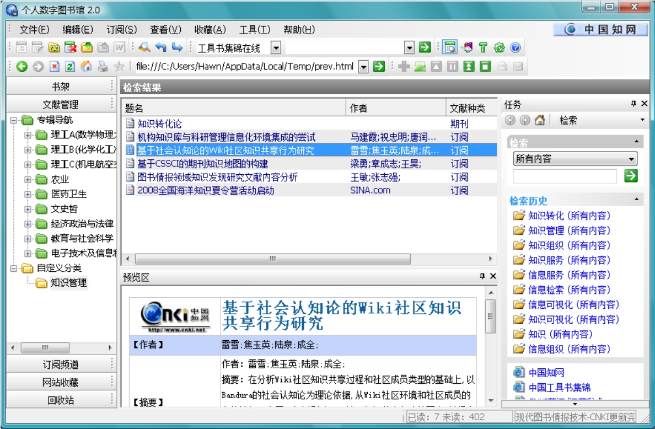
Task: Collapse the 自定义分类 tree node
Action: [x=14, y=268]
